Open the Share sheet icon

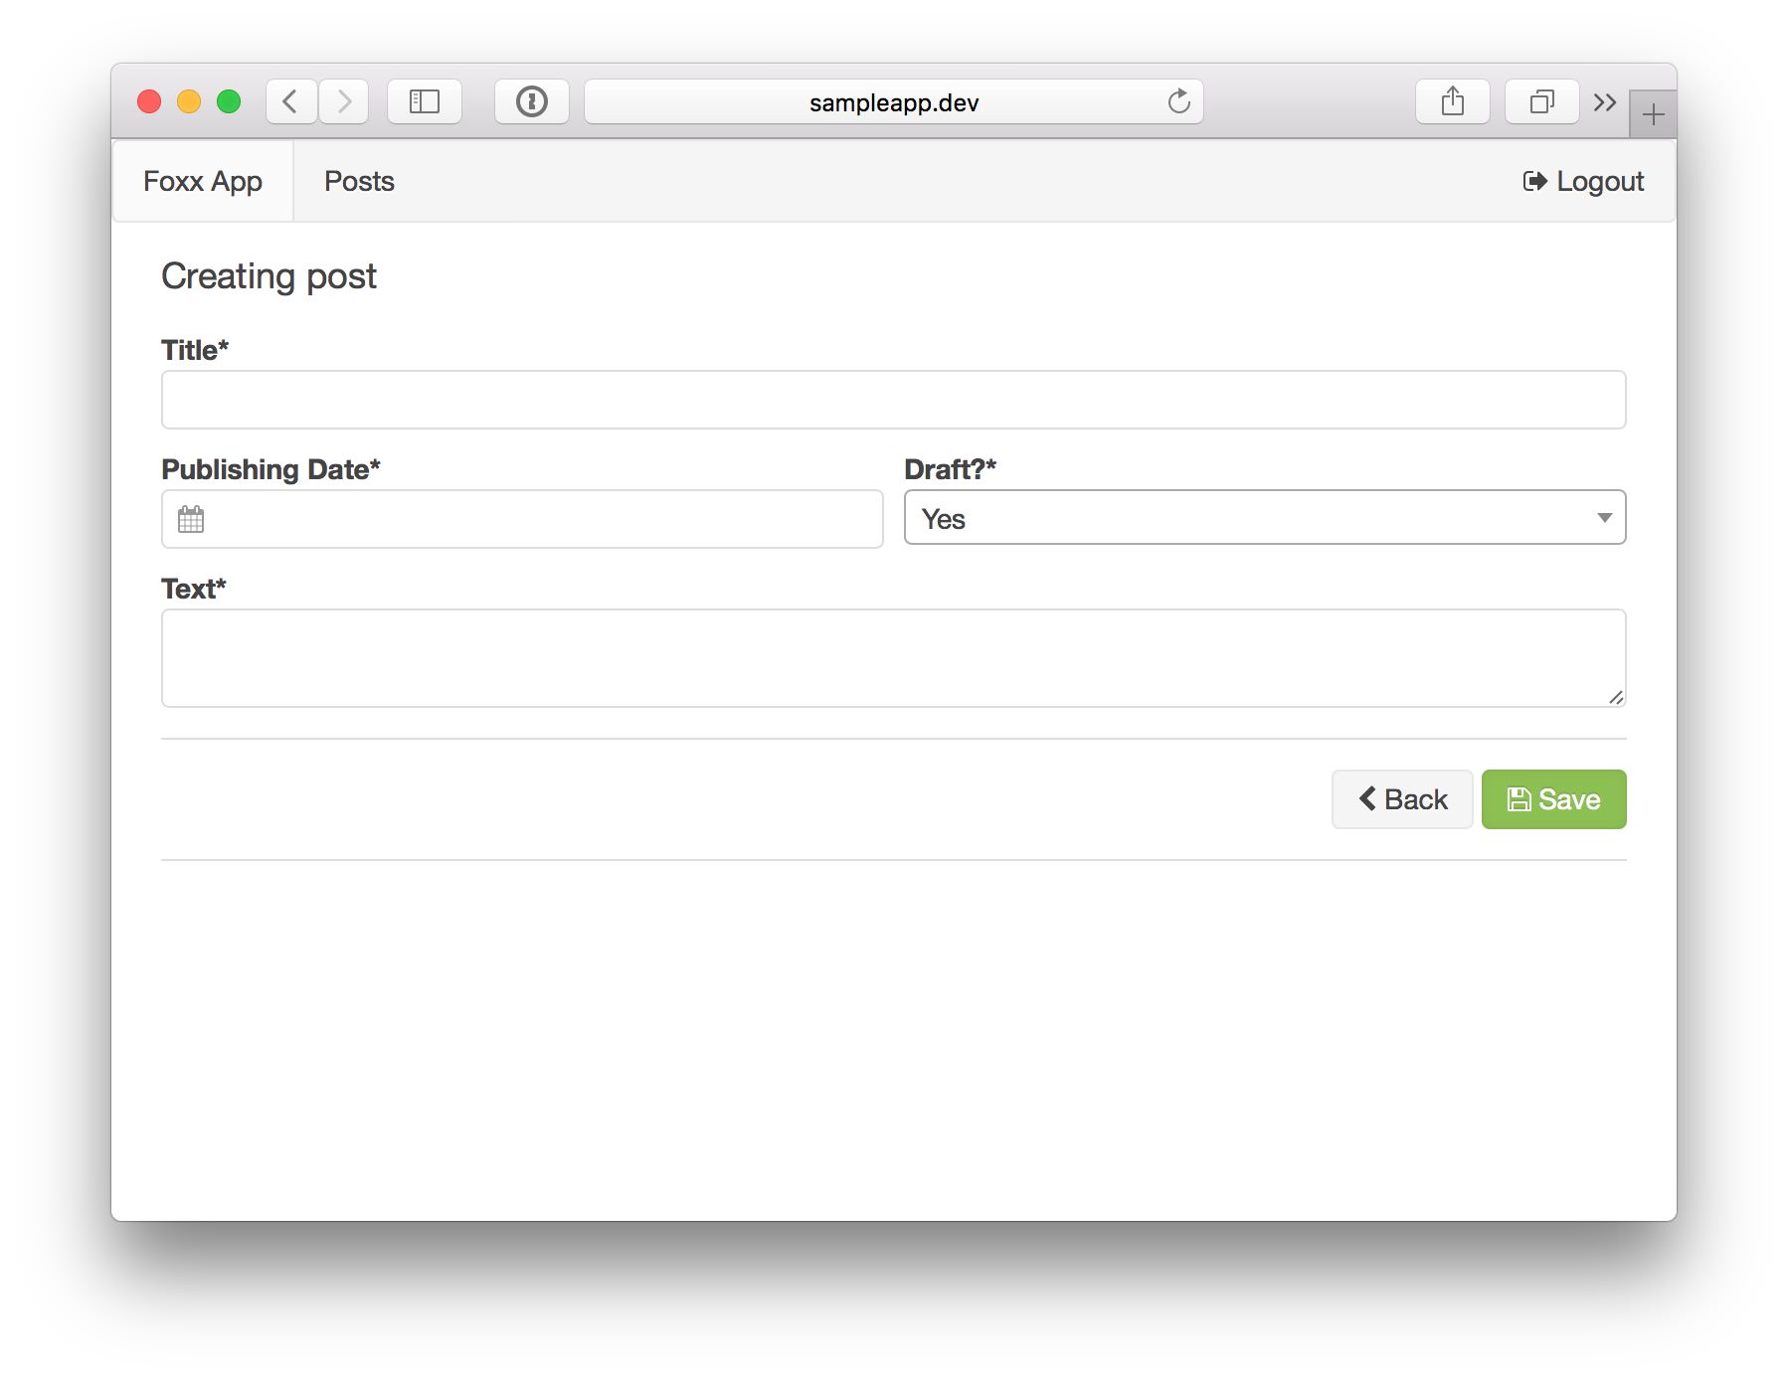[x=1452, y=101]
